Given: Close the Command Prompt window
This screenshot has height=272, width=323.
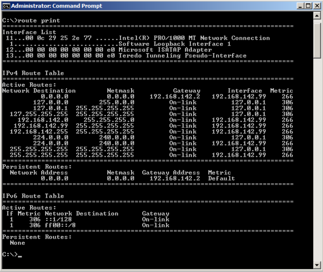Looking at the screenshot, I should [317, 6].
